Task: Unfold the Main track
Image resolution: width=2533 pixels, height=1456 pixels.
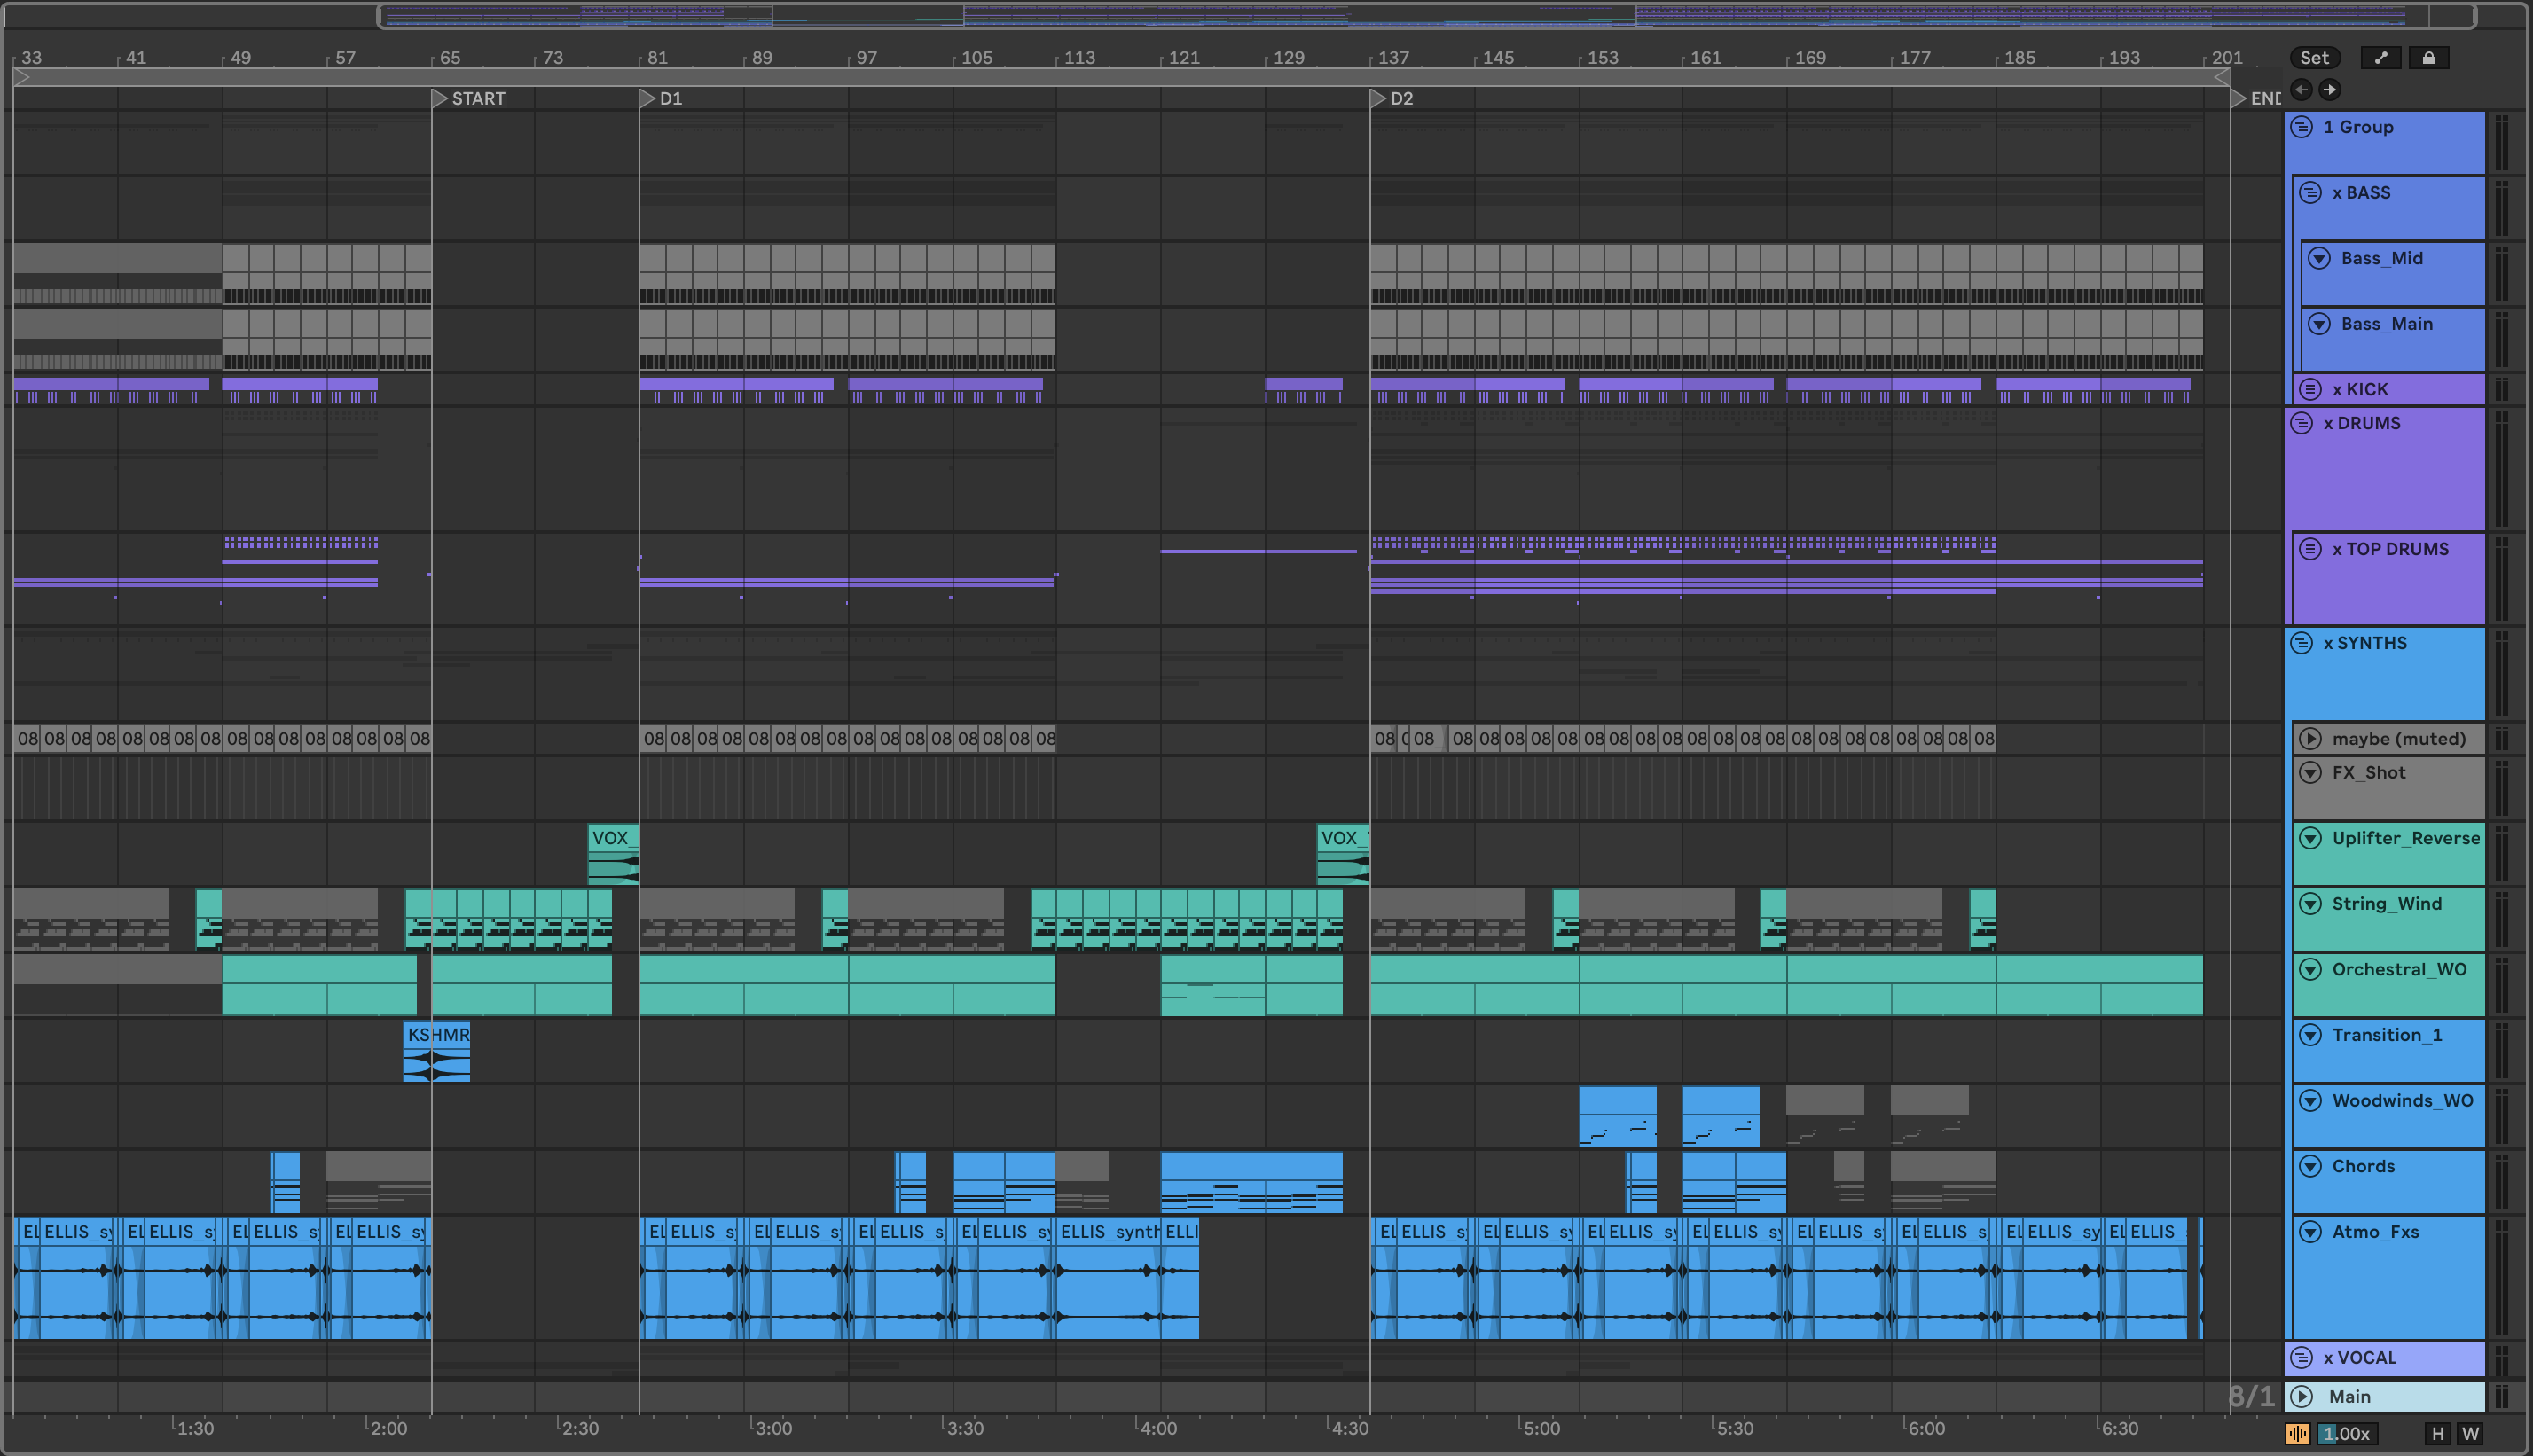Action: pyautogui.click(x=2301, y=1396)
